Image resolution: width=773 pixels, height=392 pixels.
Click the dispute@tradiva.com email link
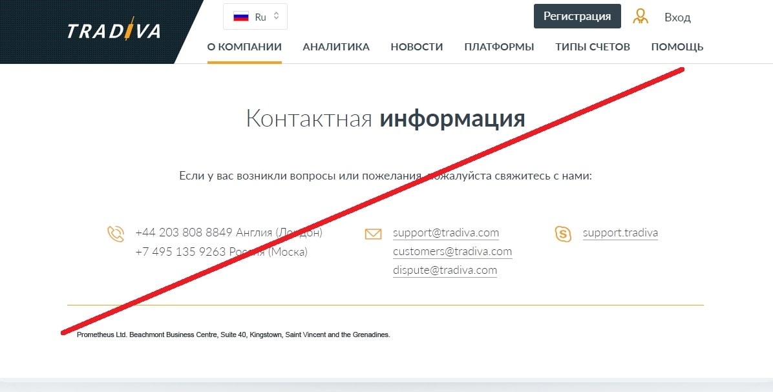445,270
